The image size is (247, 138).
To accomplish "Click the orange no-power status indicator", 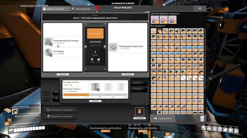I will [95, 33].
